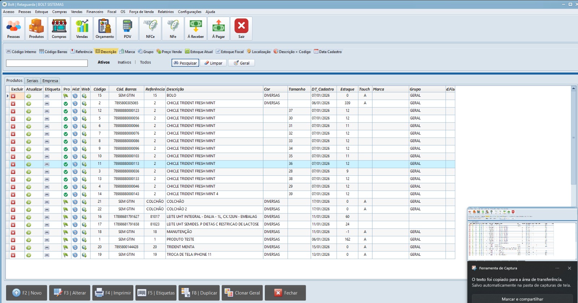578x303 pixels.
Task: Open notification options ellipsis
Action: point(557,268)
